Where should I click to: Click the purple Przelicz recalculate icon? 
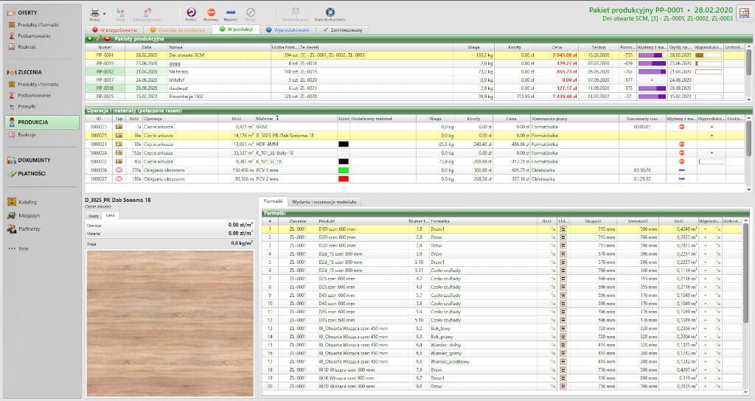click(191, 12)
